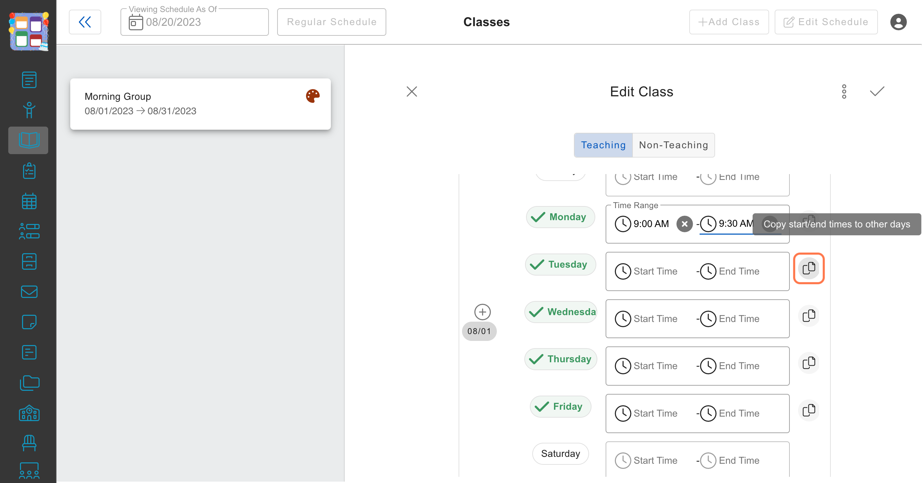
Task: Enable the Saturday day chip
Action: pos(560,454)
